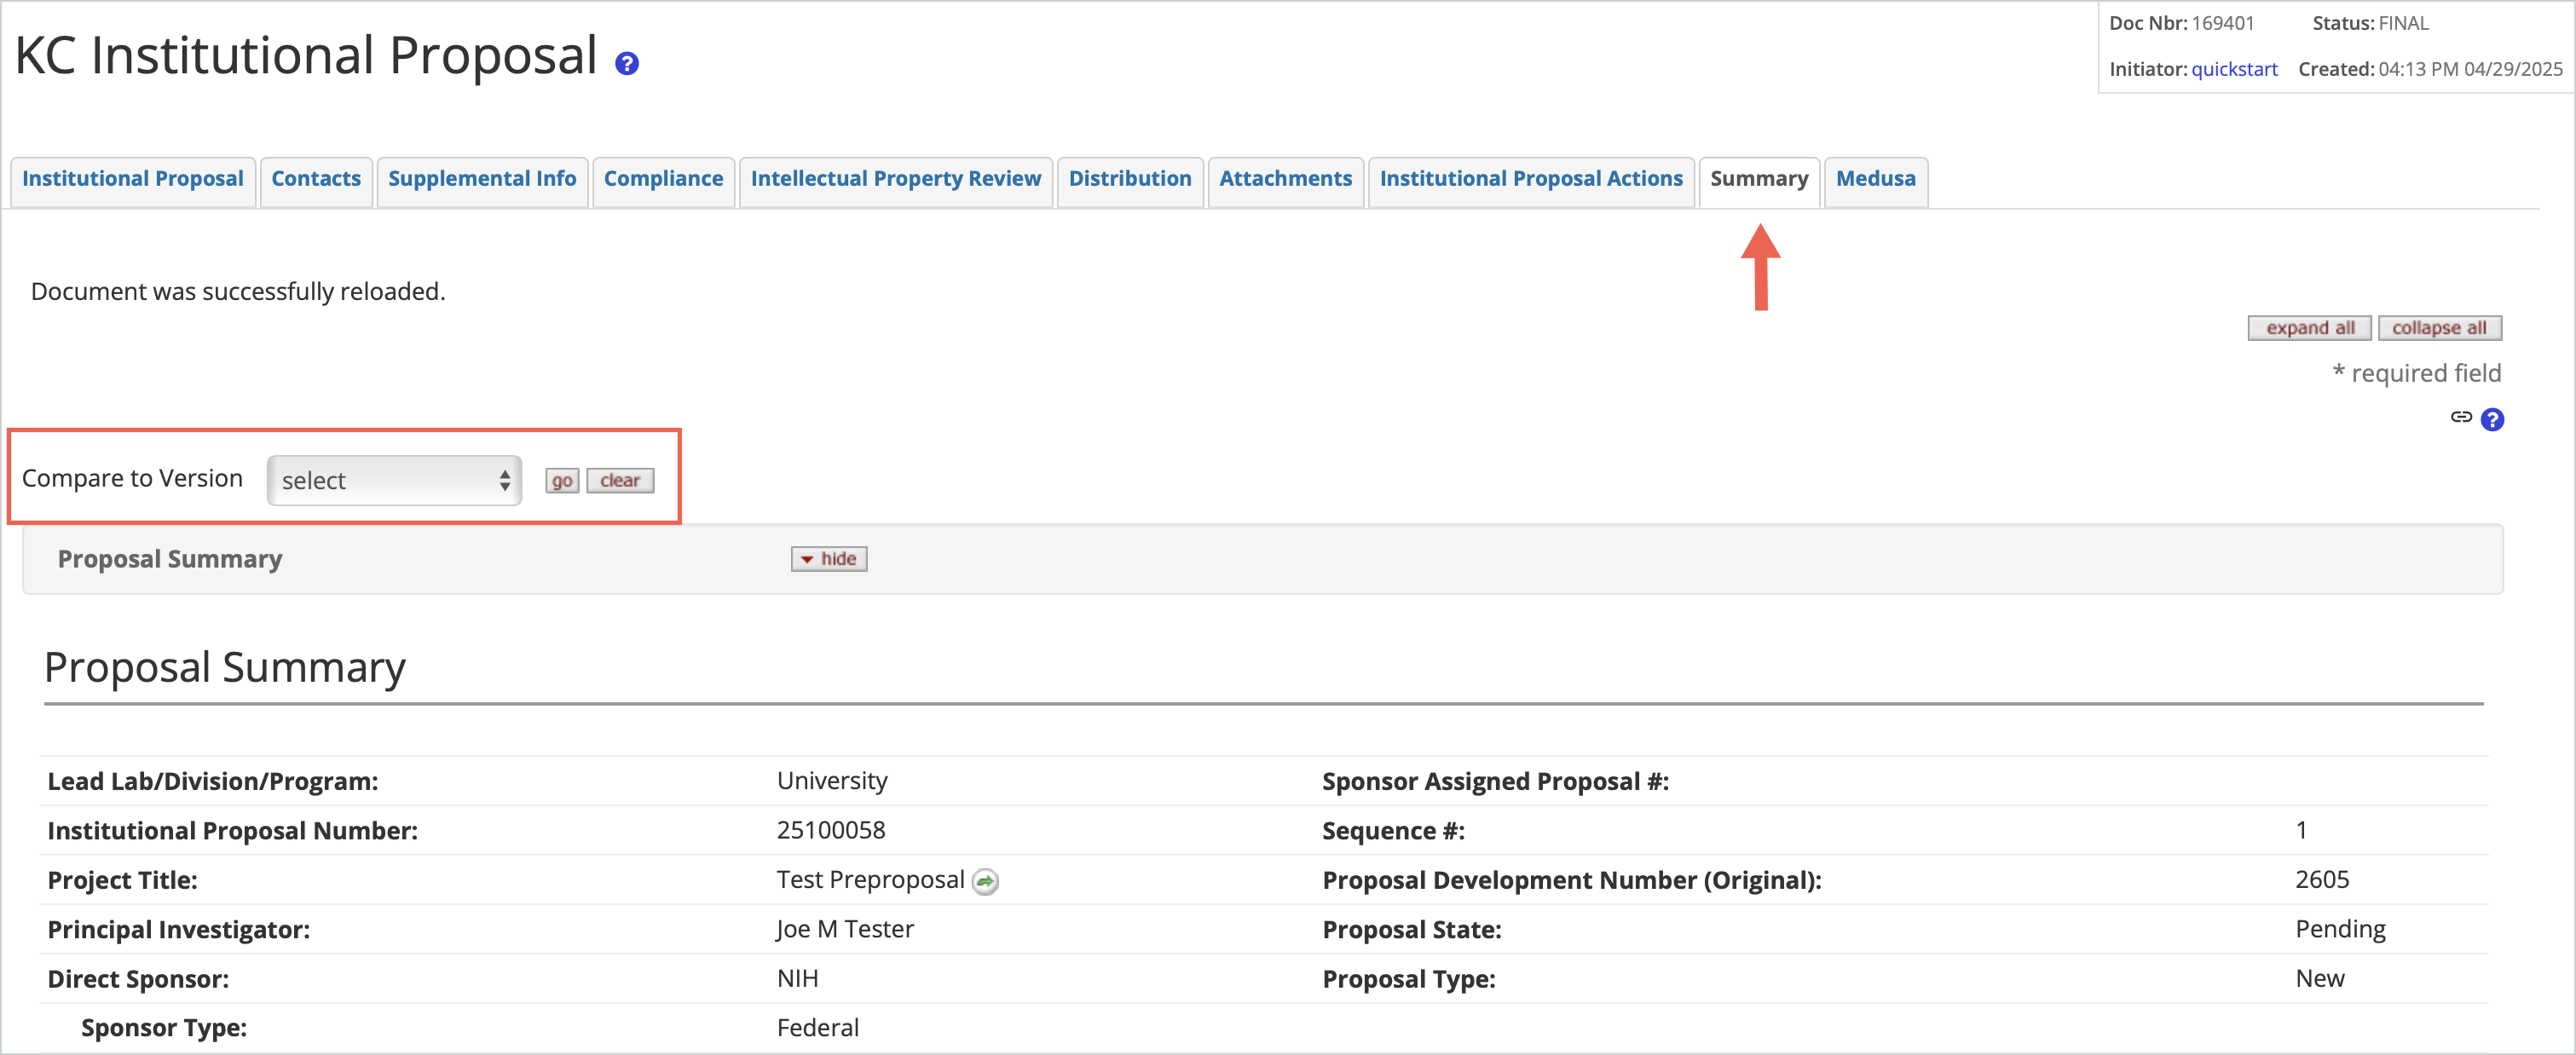This screenshot has height=1055, width=2576.
Task: Open the Compliance tab
Action: click(x=663, y=179)
